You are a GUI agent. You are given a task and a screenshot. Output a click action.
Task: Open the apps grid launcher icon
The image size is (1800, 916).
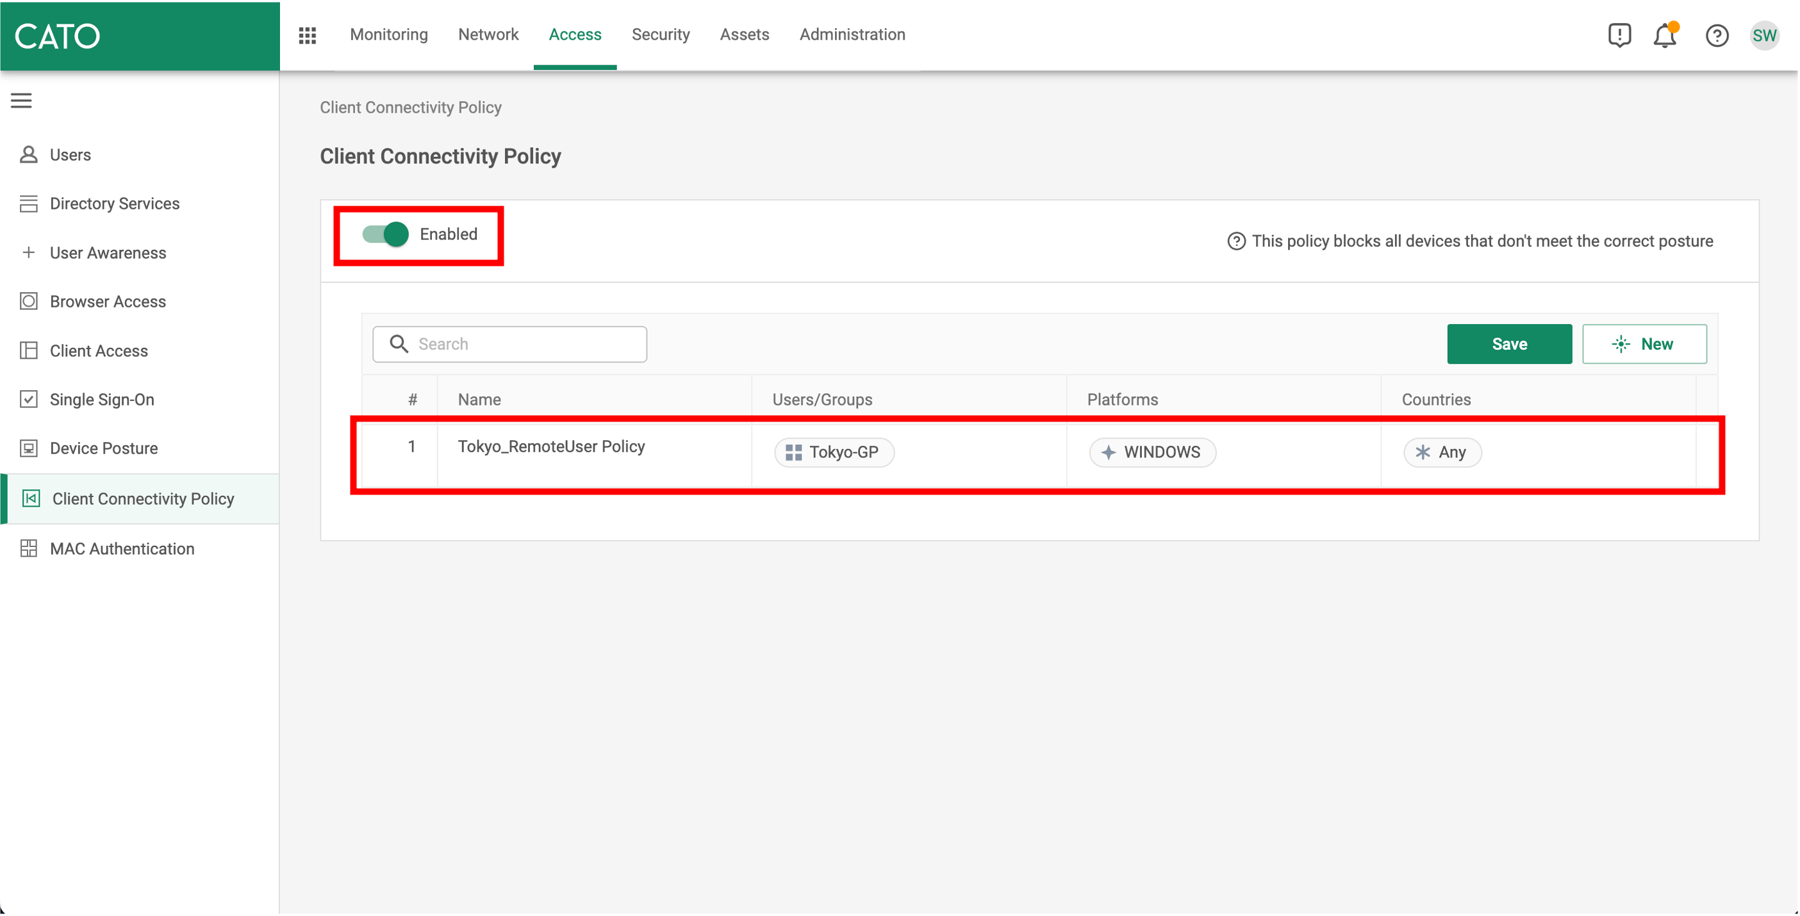point(308,35)
